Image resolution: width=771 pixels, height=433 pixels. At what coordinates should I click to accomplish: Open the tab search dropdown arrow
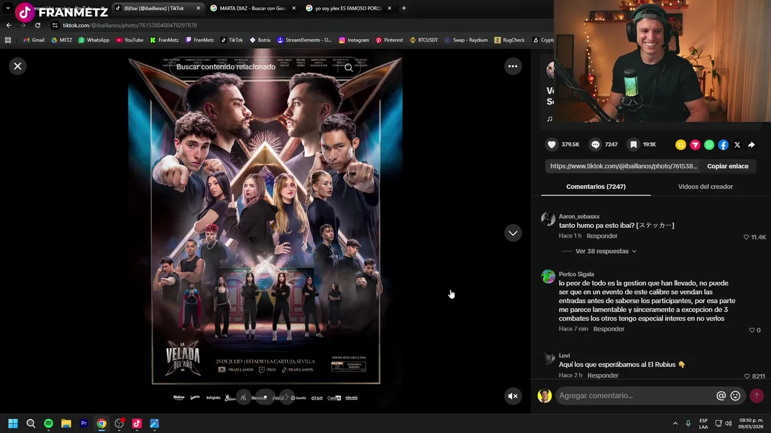(8, 8)
